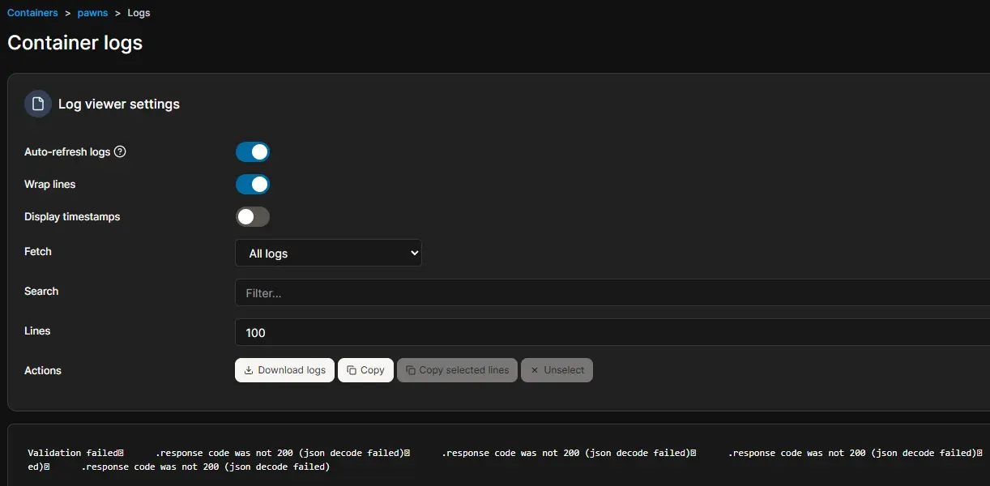Click the 'Lines' label

tap(37, 330)
